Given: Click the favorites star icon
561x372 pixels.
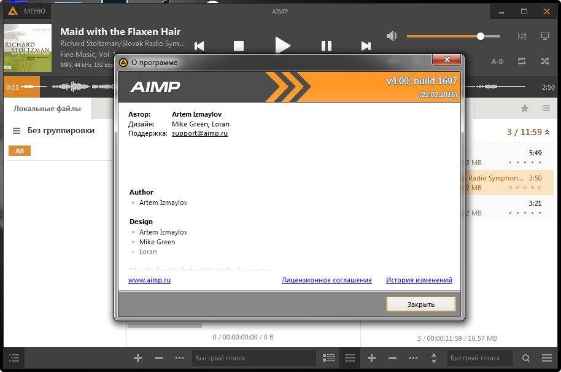Looking at the screenshot, I should point(525,108).
